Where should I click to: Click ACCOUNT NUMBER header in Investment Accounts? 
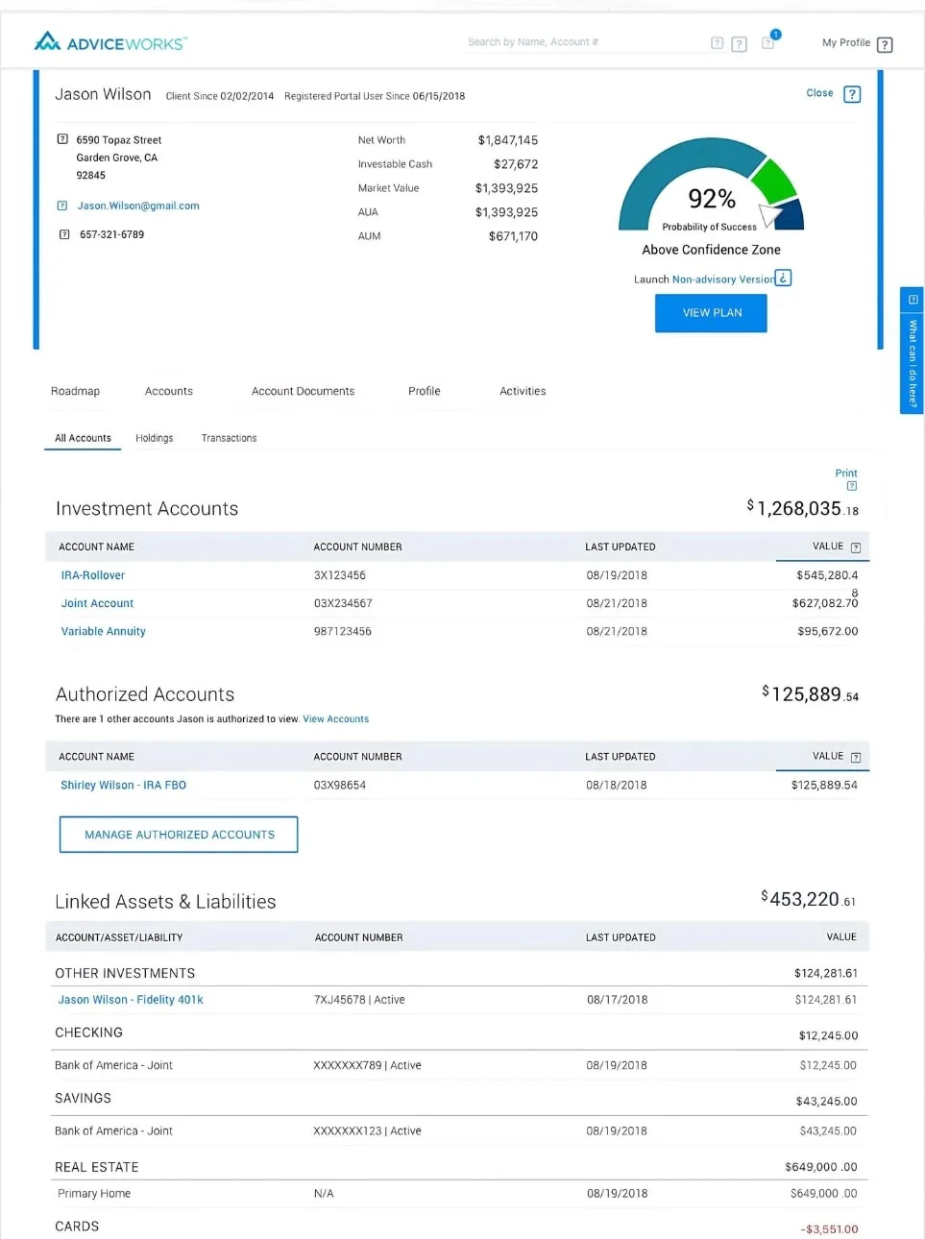357,547
